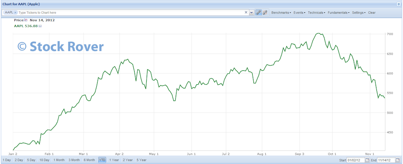Select the YTD range
Image resolution: width=403 pixels, height=164 pixels.
[102, 160]
